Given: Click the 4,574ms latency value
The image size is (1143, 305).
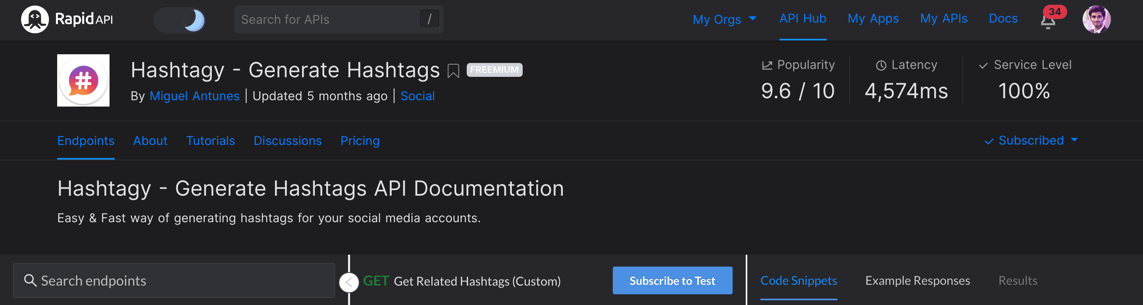Looking at the screenshot, I should pyautogui.click(x=906, y=91).
